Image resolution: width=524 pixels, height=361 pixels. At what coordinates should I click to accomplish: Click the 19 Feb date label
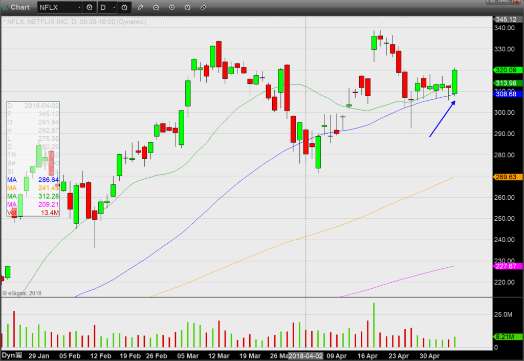130,356
